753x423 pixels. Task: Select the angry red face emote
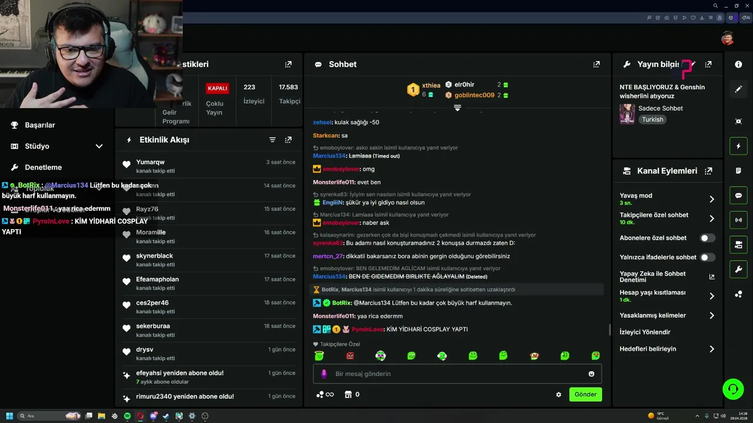coord(350,355)
